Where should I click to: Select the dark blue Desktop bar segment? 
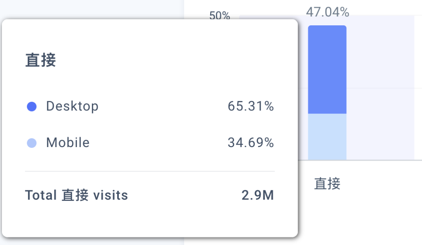click(x=327, y=69)
